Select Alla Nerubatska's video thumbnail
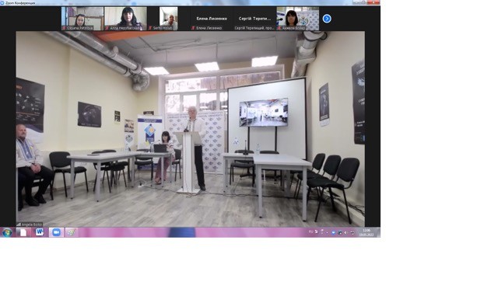The image size is (498, 282). (x=125, y=19)
